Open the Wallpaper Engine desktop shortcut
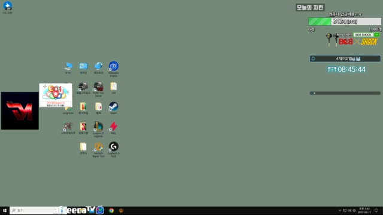The width and height of the screenshot is (383, 215). (114, 69)
